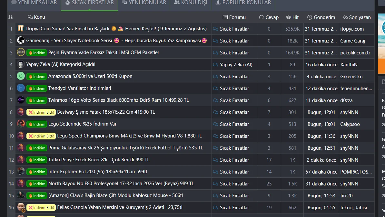
Task: Switch to the Popüler Konular tab
Action: click(x=243, y=3)
